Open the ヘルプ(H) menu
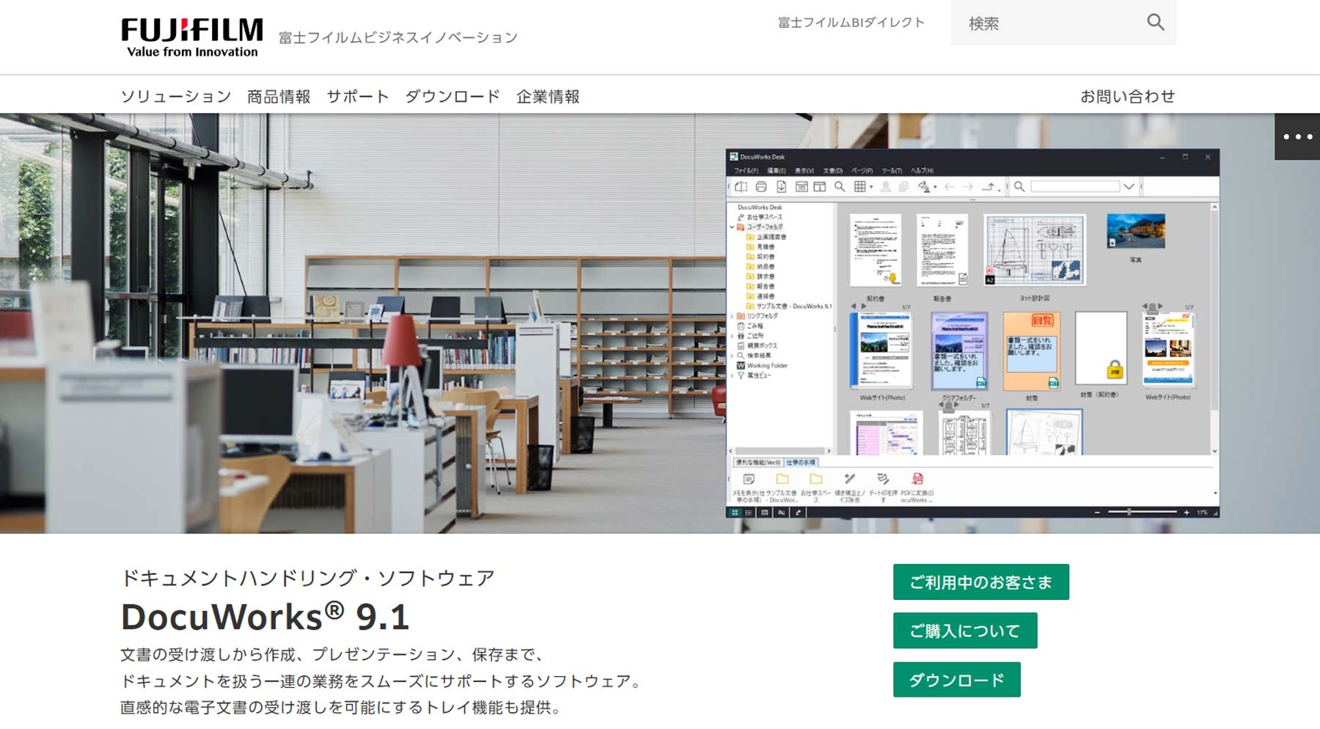The width and height of the screenshot is (1320, 729). 922,171
